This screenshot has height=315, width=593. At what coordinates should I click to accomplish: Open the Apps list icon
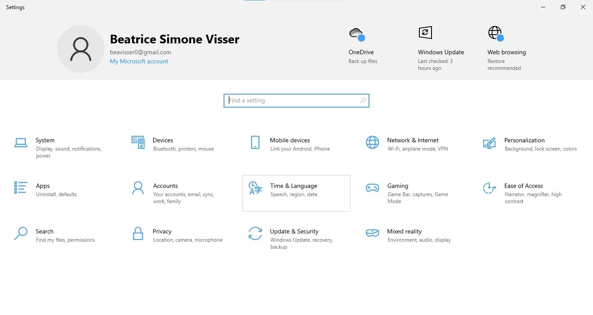(21, 187)
